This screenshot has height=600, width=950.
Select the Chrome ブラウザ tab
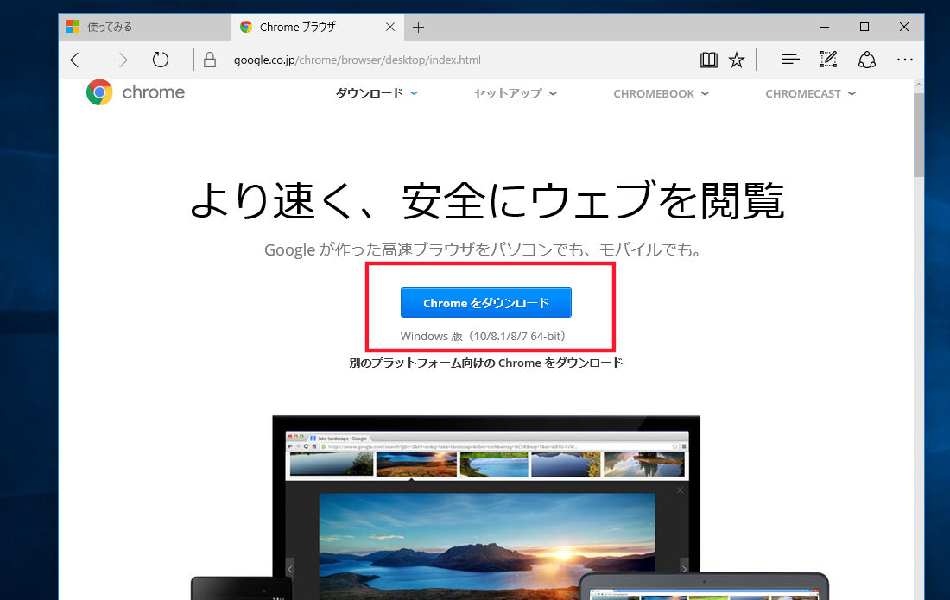pyautogui.click(x=318, y=28)
